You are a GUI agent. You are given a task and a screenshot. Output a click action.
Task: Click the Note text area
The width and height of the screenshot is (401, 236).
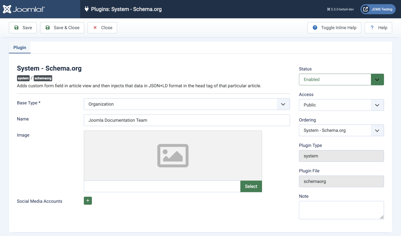(341, 210)
